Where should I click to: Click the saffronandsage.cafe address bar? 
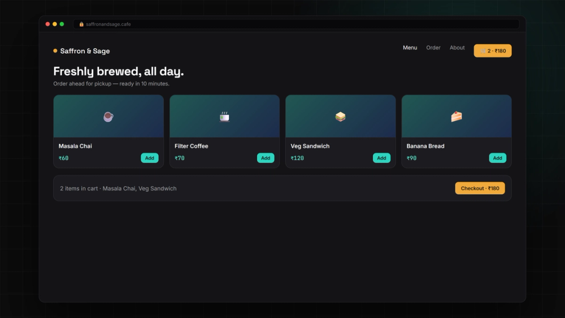click(296, 24)
